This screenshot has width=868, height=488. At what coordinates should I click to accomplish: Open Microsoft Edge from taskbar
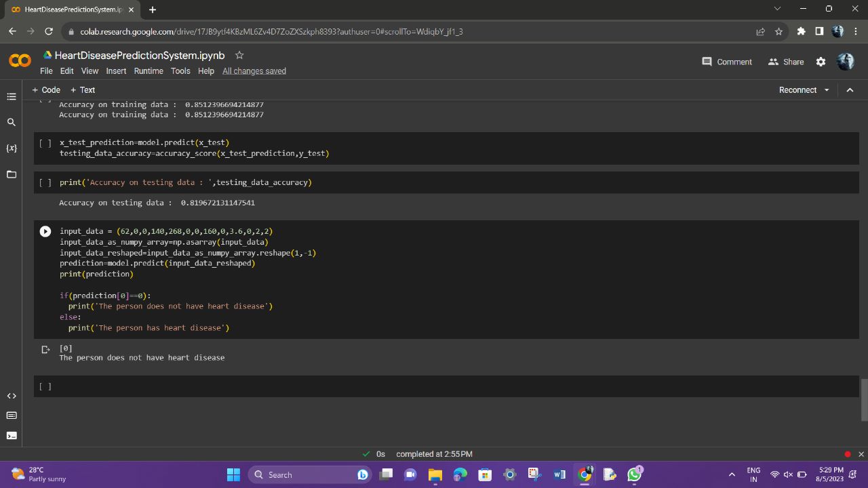460,474
